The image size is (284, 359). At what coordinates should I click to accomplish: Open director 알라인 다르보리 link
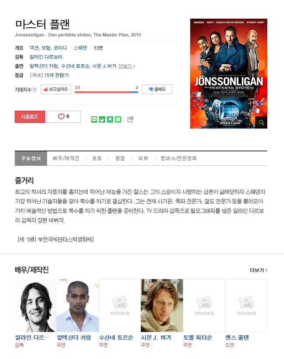tap(46, 57)
